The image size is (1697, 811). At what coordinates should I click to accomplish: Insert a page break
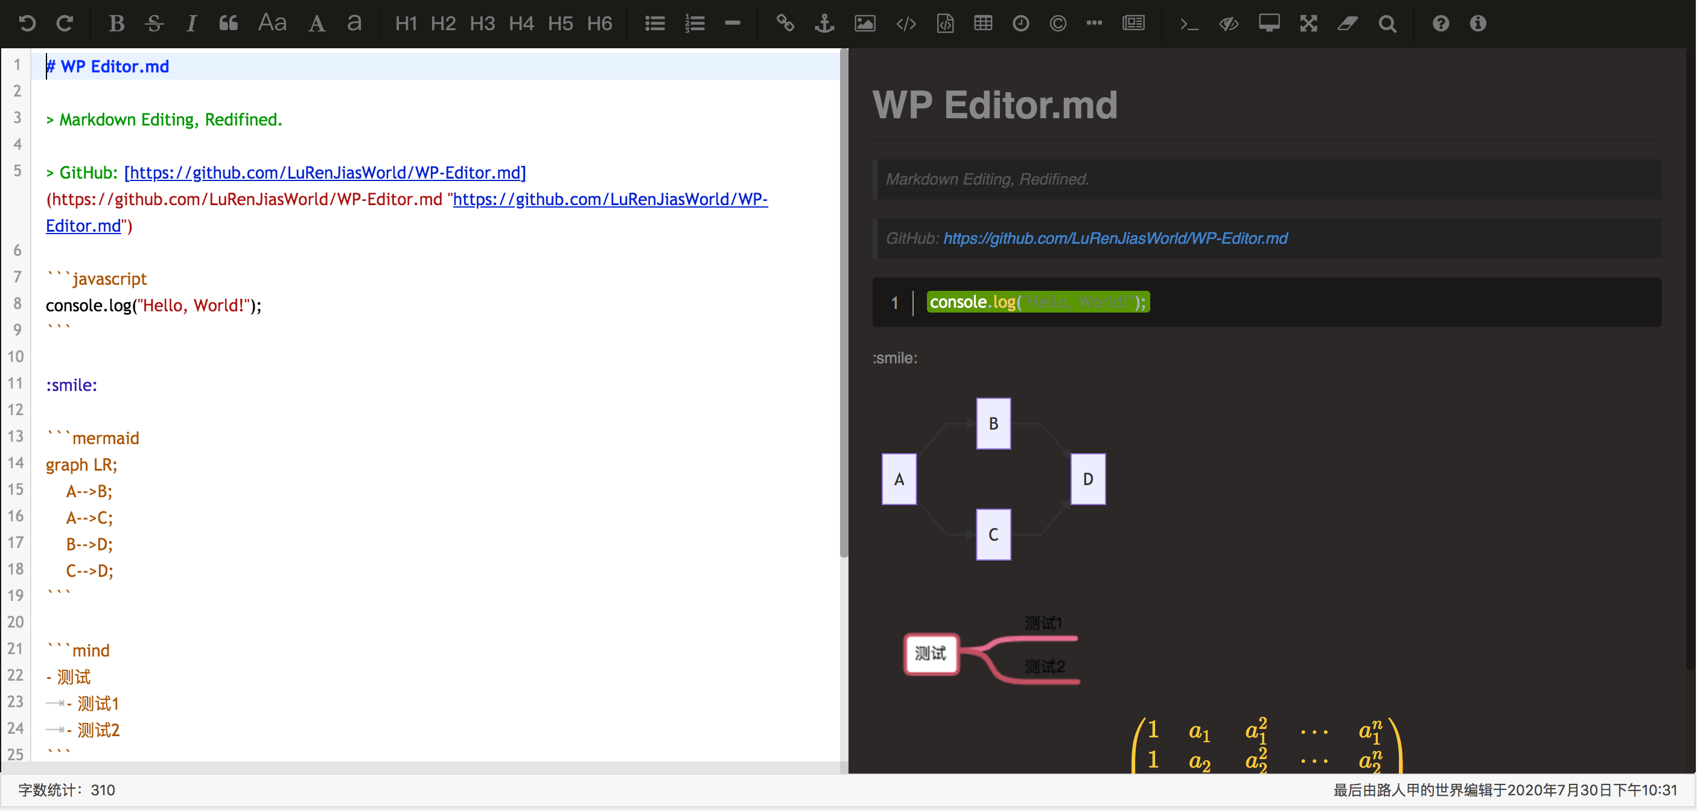click(x=1134, y=24)
